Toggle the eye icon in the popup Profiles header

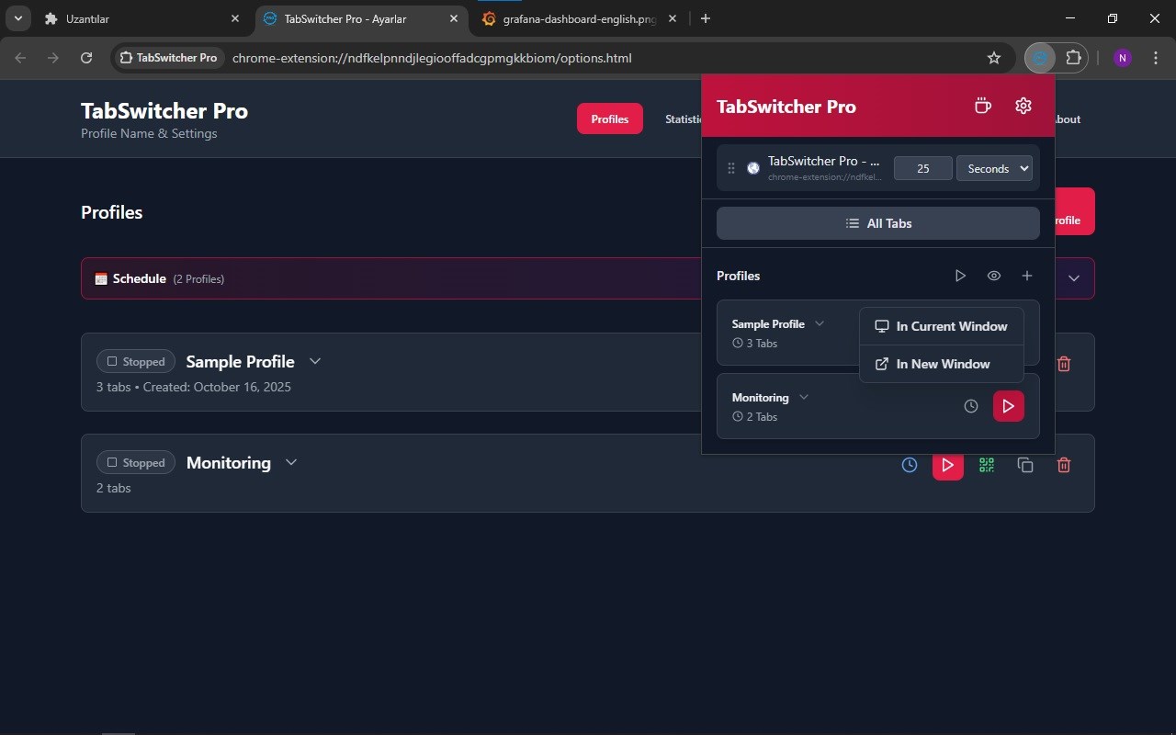[x=994, y=276]
